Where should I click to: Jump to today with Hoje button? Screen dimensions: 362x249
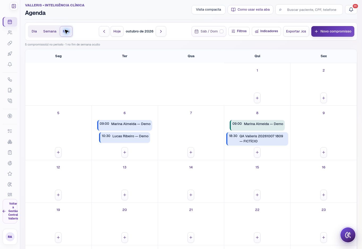pos(117,31)
